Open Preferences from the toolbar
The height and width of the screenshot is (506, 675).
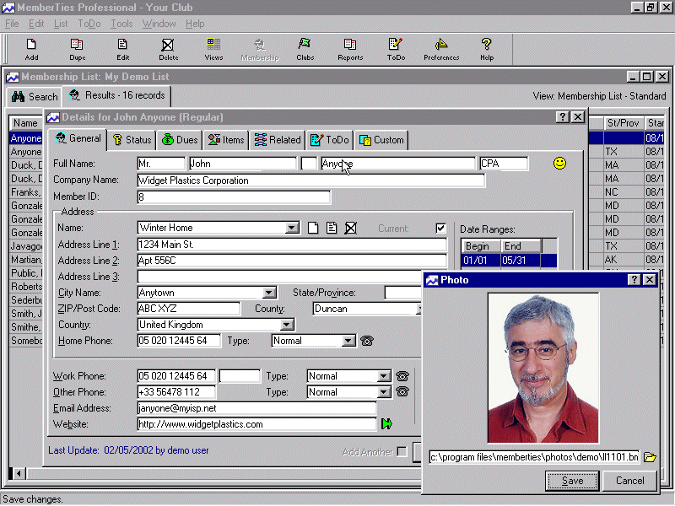pos(441,48)
